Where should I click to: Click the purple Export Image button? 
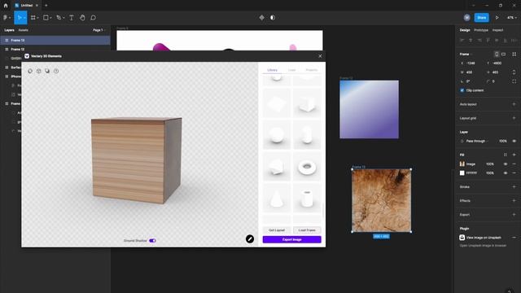tap(291, 239)
